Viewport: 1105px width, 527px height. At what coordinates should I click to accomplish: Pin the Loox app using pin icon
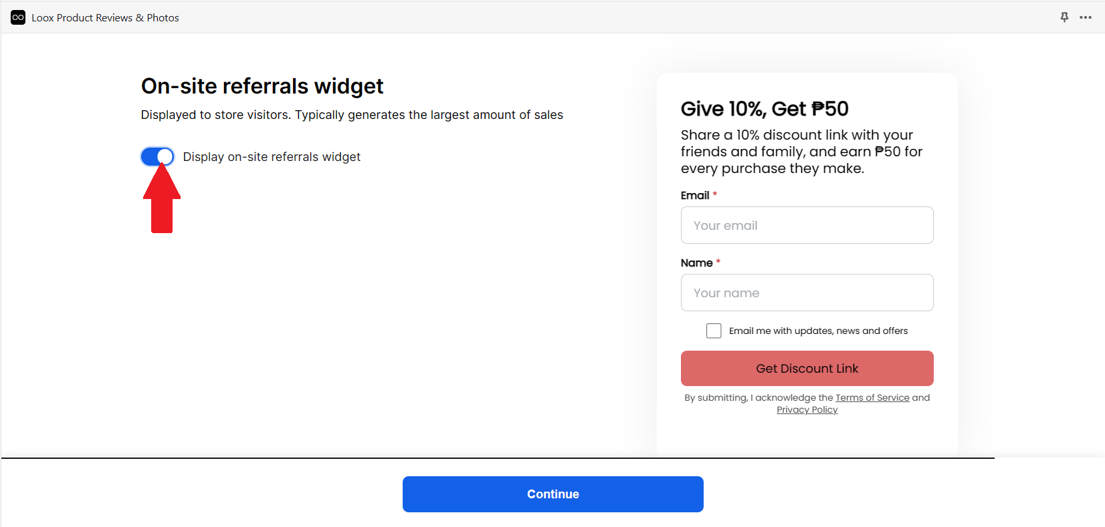1064,17
